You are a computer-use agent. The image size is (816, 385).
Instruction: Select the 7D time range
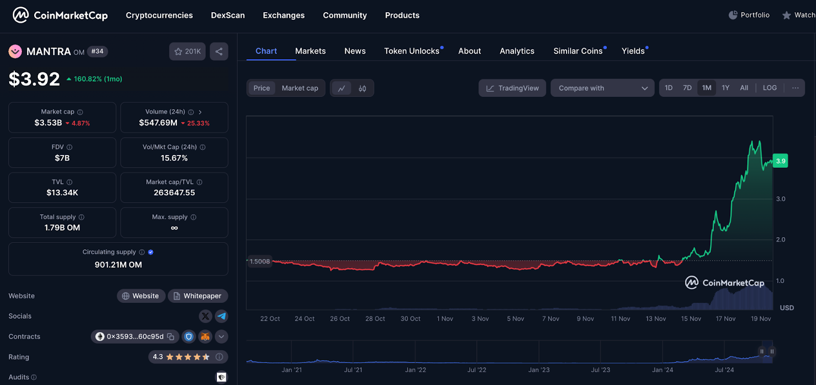coord(687,88)
